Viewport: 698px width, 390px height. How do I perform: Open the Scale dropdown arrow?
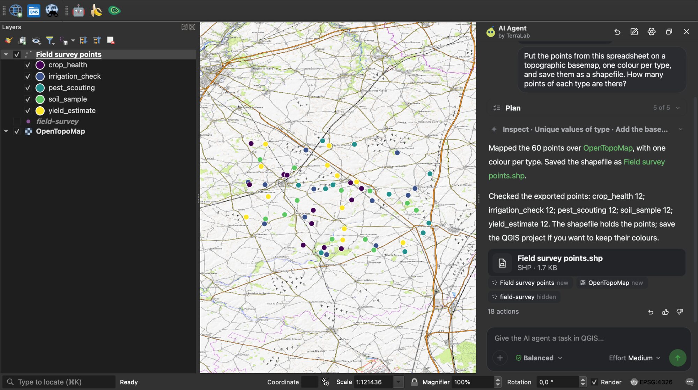click(398, 382)
